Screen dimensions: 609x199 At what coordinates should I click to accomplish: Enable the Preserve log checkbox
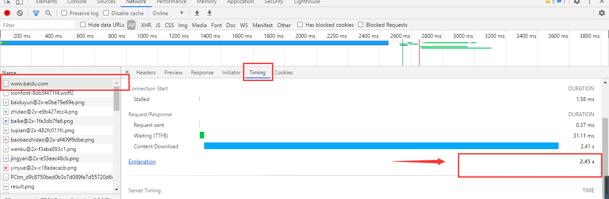[x=64, y=13]
